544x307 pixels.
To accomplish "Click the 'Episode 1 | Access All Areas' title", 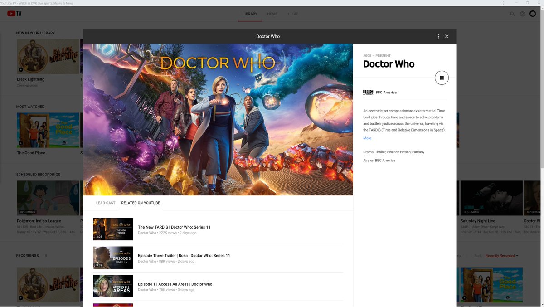I will pos(175,284).
